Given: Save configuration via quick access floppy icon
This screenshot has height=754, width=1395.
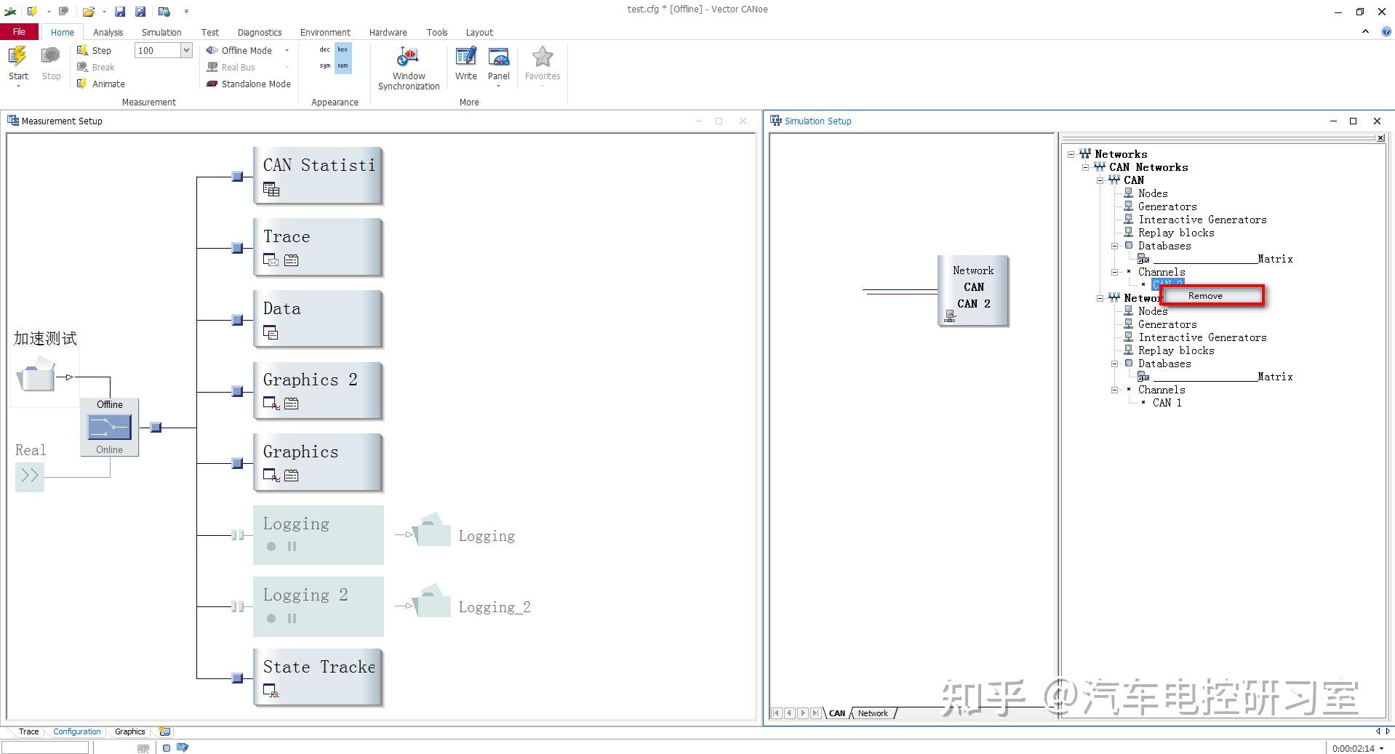Looking at the screenshot, I should point(120,11).
